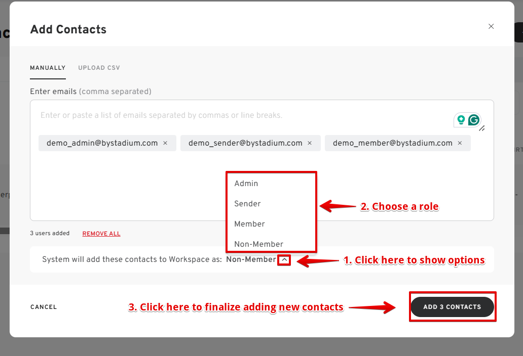Remove demo_member@bystadium.com using its x icon
Image resolution: width=523 pixels, height=356 pixels.
click(x=460, y=143)
